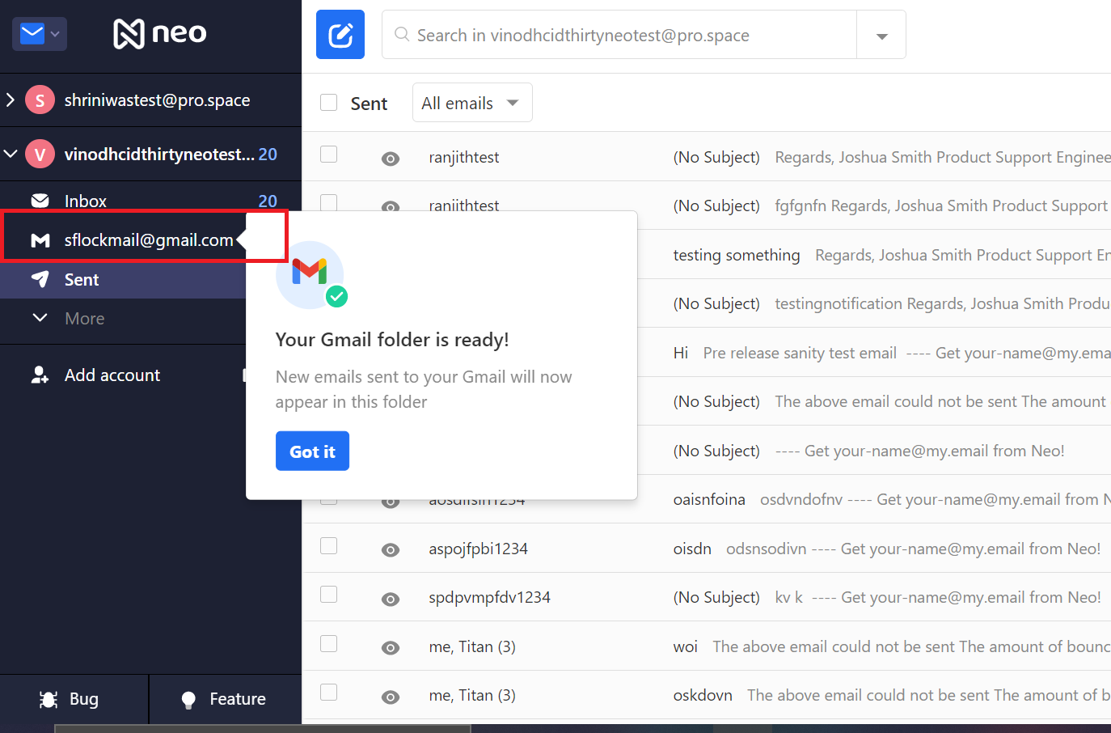This screenshot has height=733, width=1111.
Task: Check the aspojfpbi1234 email checkbox
Action: click(x=328, y=546)
